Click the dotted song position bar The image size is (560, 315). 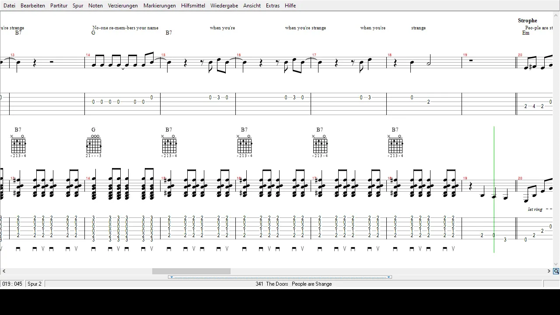point(280,277)
